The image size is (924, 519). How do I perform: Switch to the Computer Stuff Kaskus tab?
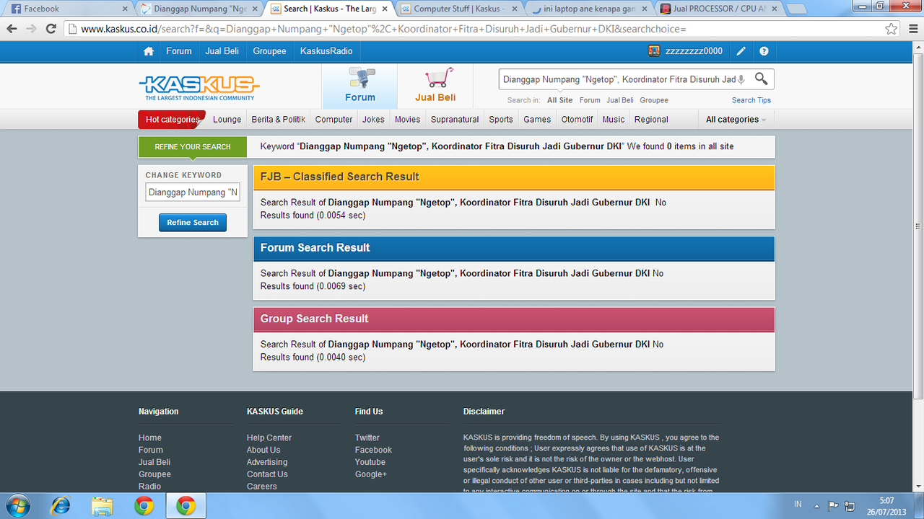459,9
